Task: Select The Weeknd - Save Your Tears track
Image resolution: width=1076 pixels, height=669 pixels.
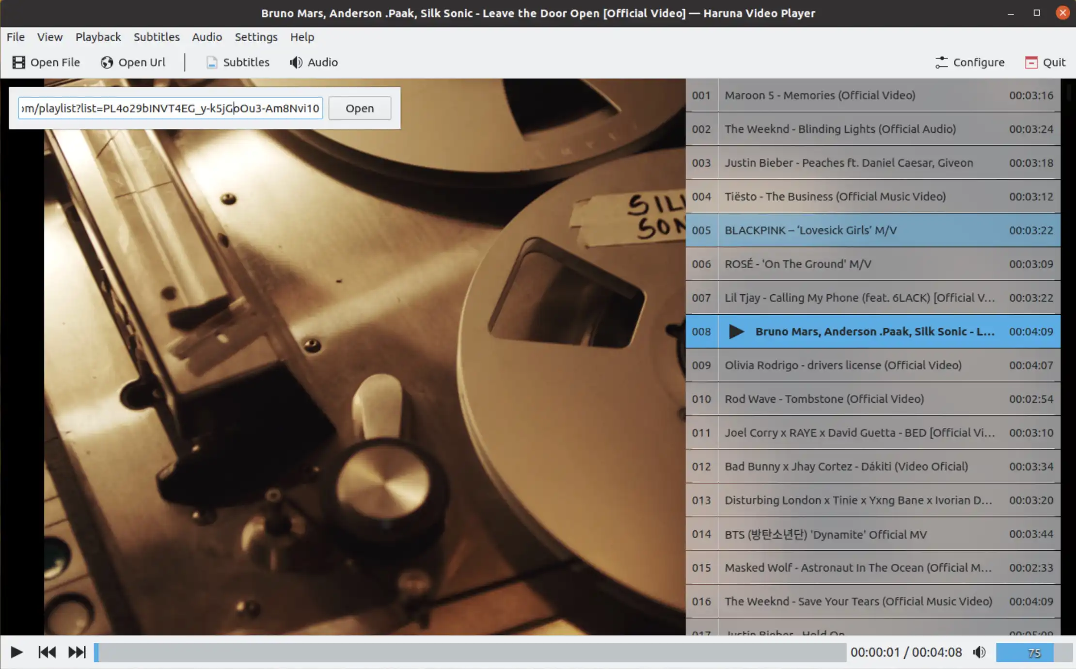Action: click(873, 602)
